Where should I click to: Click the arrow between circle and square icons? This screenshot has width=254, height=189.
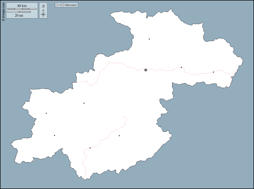coord(60,5)
